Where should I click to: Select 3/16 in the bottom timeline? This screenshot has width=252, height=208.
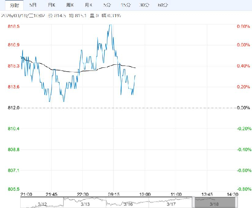[x=128, y=203]
